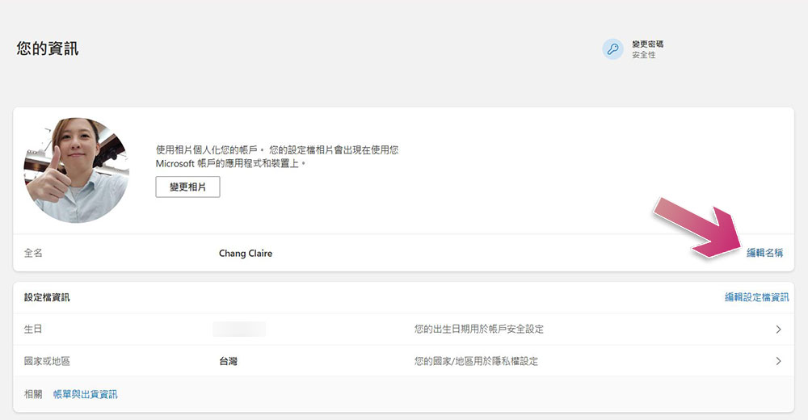This screenshot has height=420, width=808.
Task: Open the 編輯名稱 link
Action: tap(764, 253)
